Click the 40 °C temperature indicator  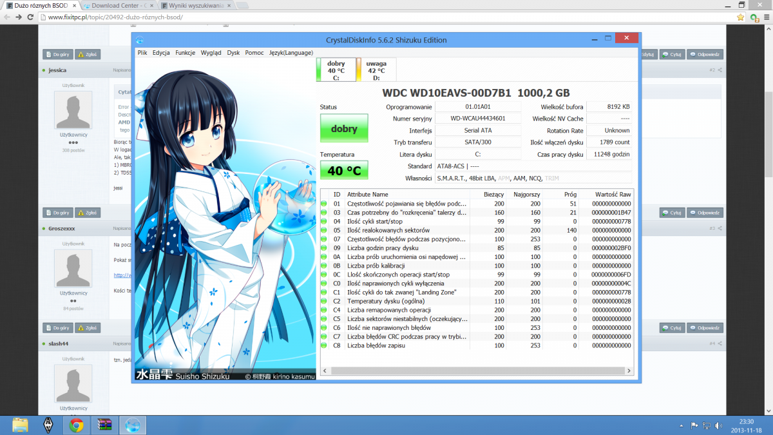pyautogui.click(x=344, y=170)
